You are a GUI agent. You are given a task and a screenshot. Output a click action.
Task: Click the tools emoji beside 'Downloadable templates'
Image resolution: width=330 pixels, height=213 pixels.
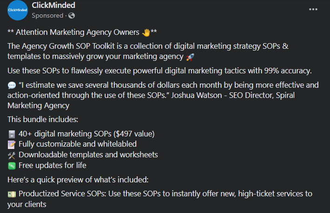pyautogui.click(x=12, y=155)
